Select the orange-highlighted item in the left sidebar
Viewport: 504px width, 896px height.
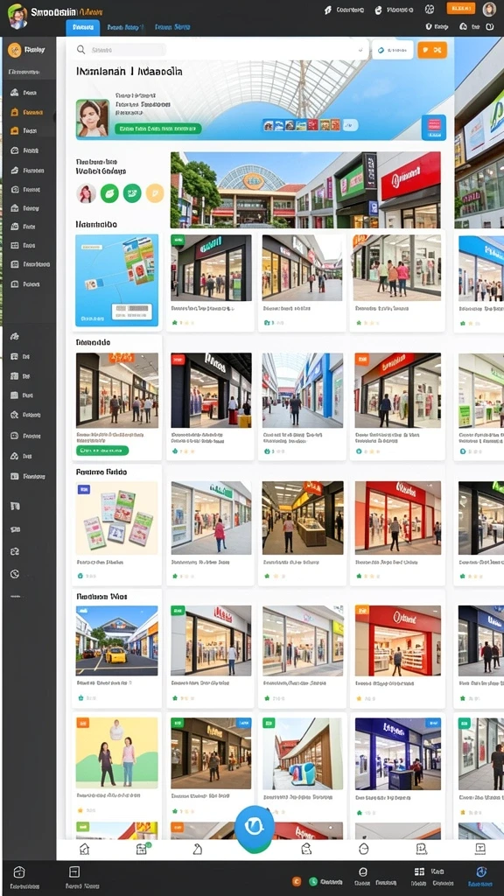28,112
